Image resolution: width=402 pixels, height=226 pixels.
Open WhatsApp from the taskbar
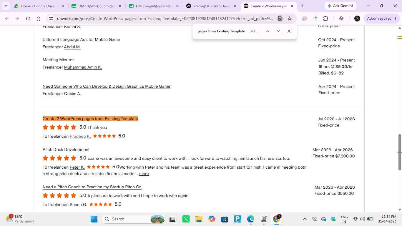click(x=186, y=219)
